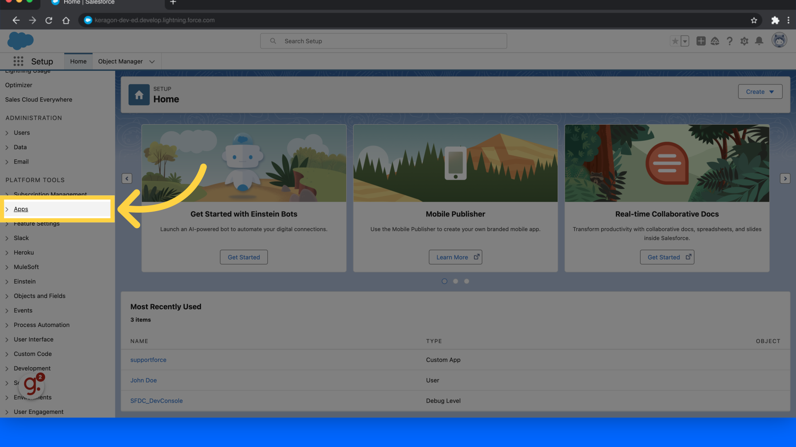Open the App Launcher dots grid
Viewport: 796px width, 447px height.
click(x=18, y=61)
